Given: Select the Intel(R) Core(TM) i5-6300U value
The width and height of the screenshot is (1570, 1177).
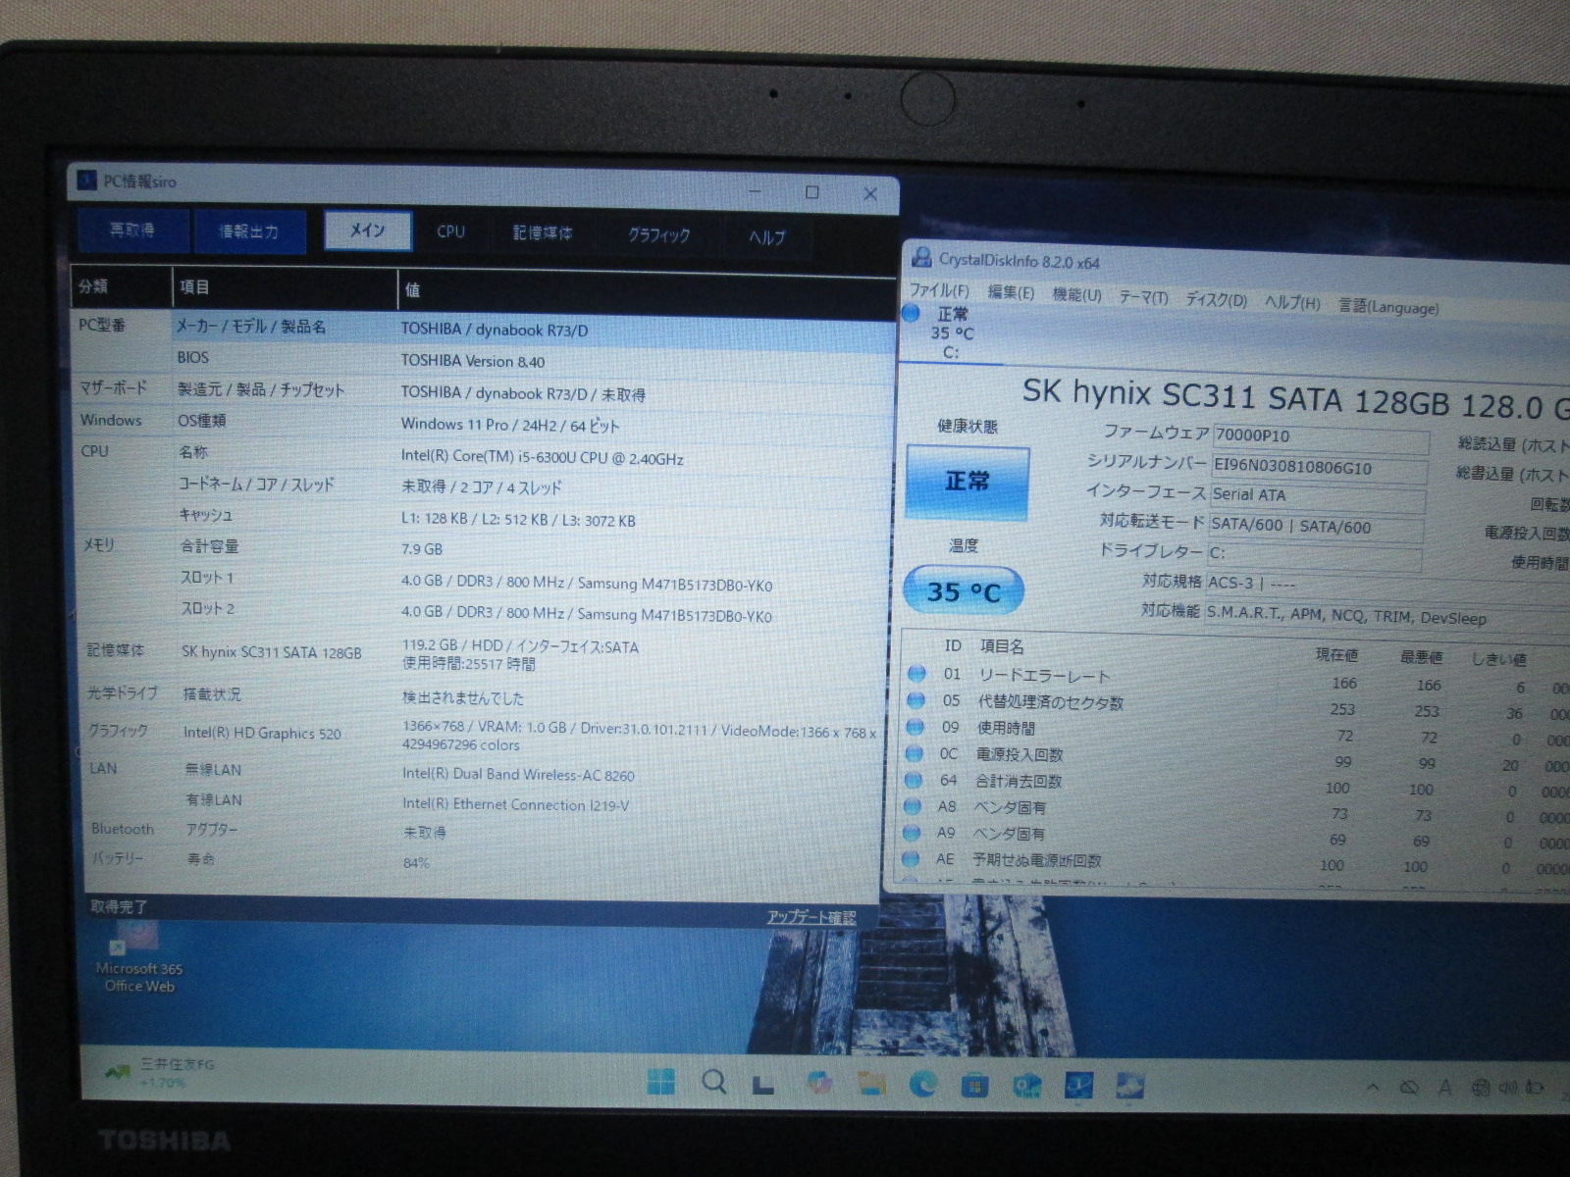Looking at the screenshot, I should (x=543, y=458).
